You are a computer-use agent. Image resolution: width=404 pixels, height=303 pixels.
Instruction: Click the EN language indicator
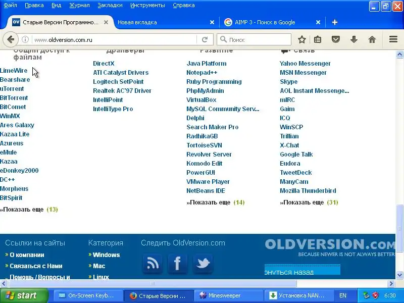(343, 295)
